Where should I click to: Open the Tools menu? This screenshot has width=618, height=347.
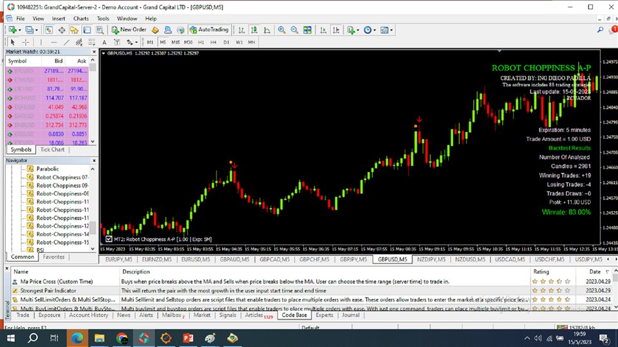point(103,19)
